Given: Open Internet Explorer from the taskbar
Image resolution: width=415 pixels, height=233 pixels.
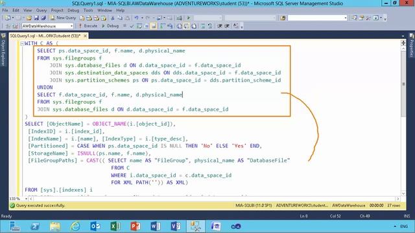Looking at the screenshot, I should pyautogui.click(x=75, y=227).
